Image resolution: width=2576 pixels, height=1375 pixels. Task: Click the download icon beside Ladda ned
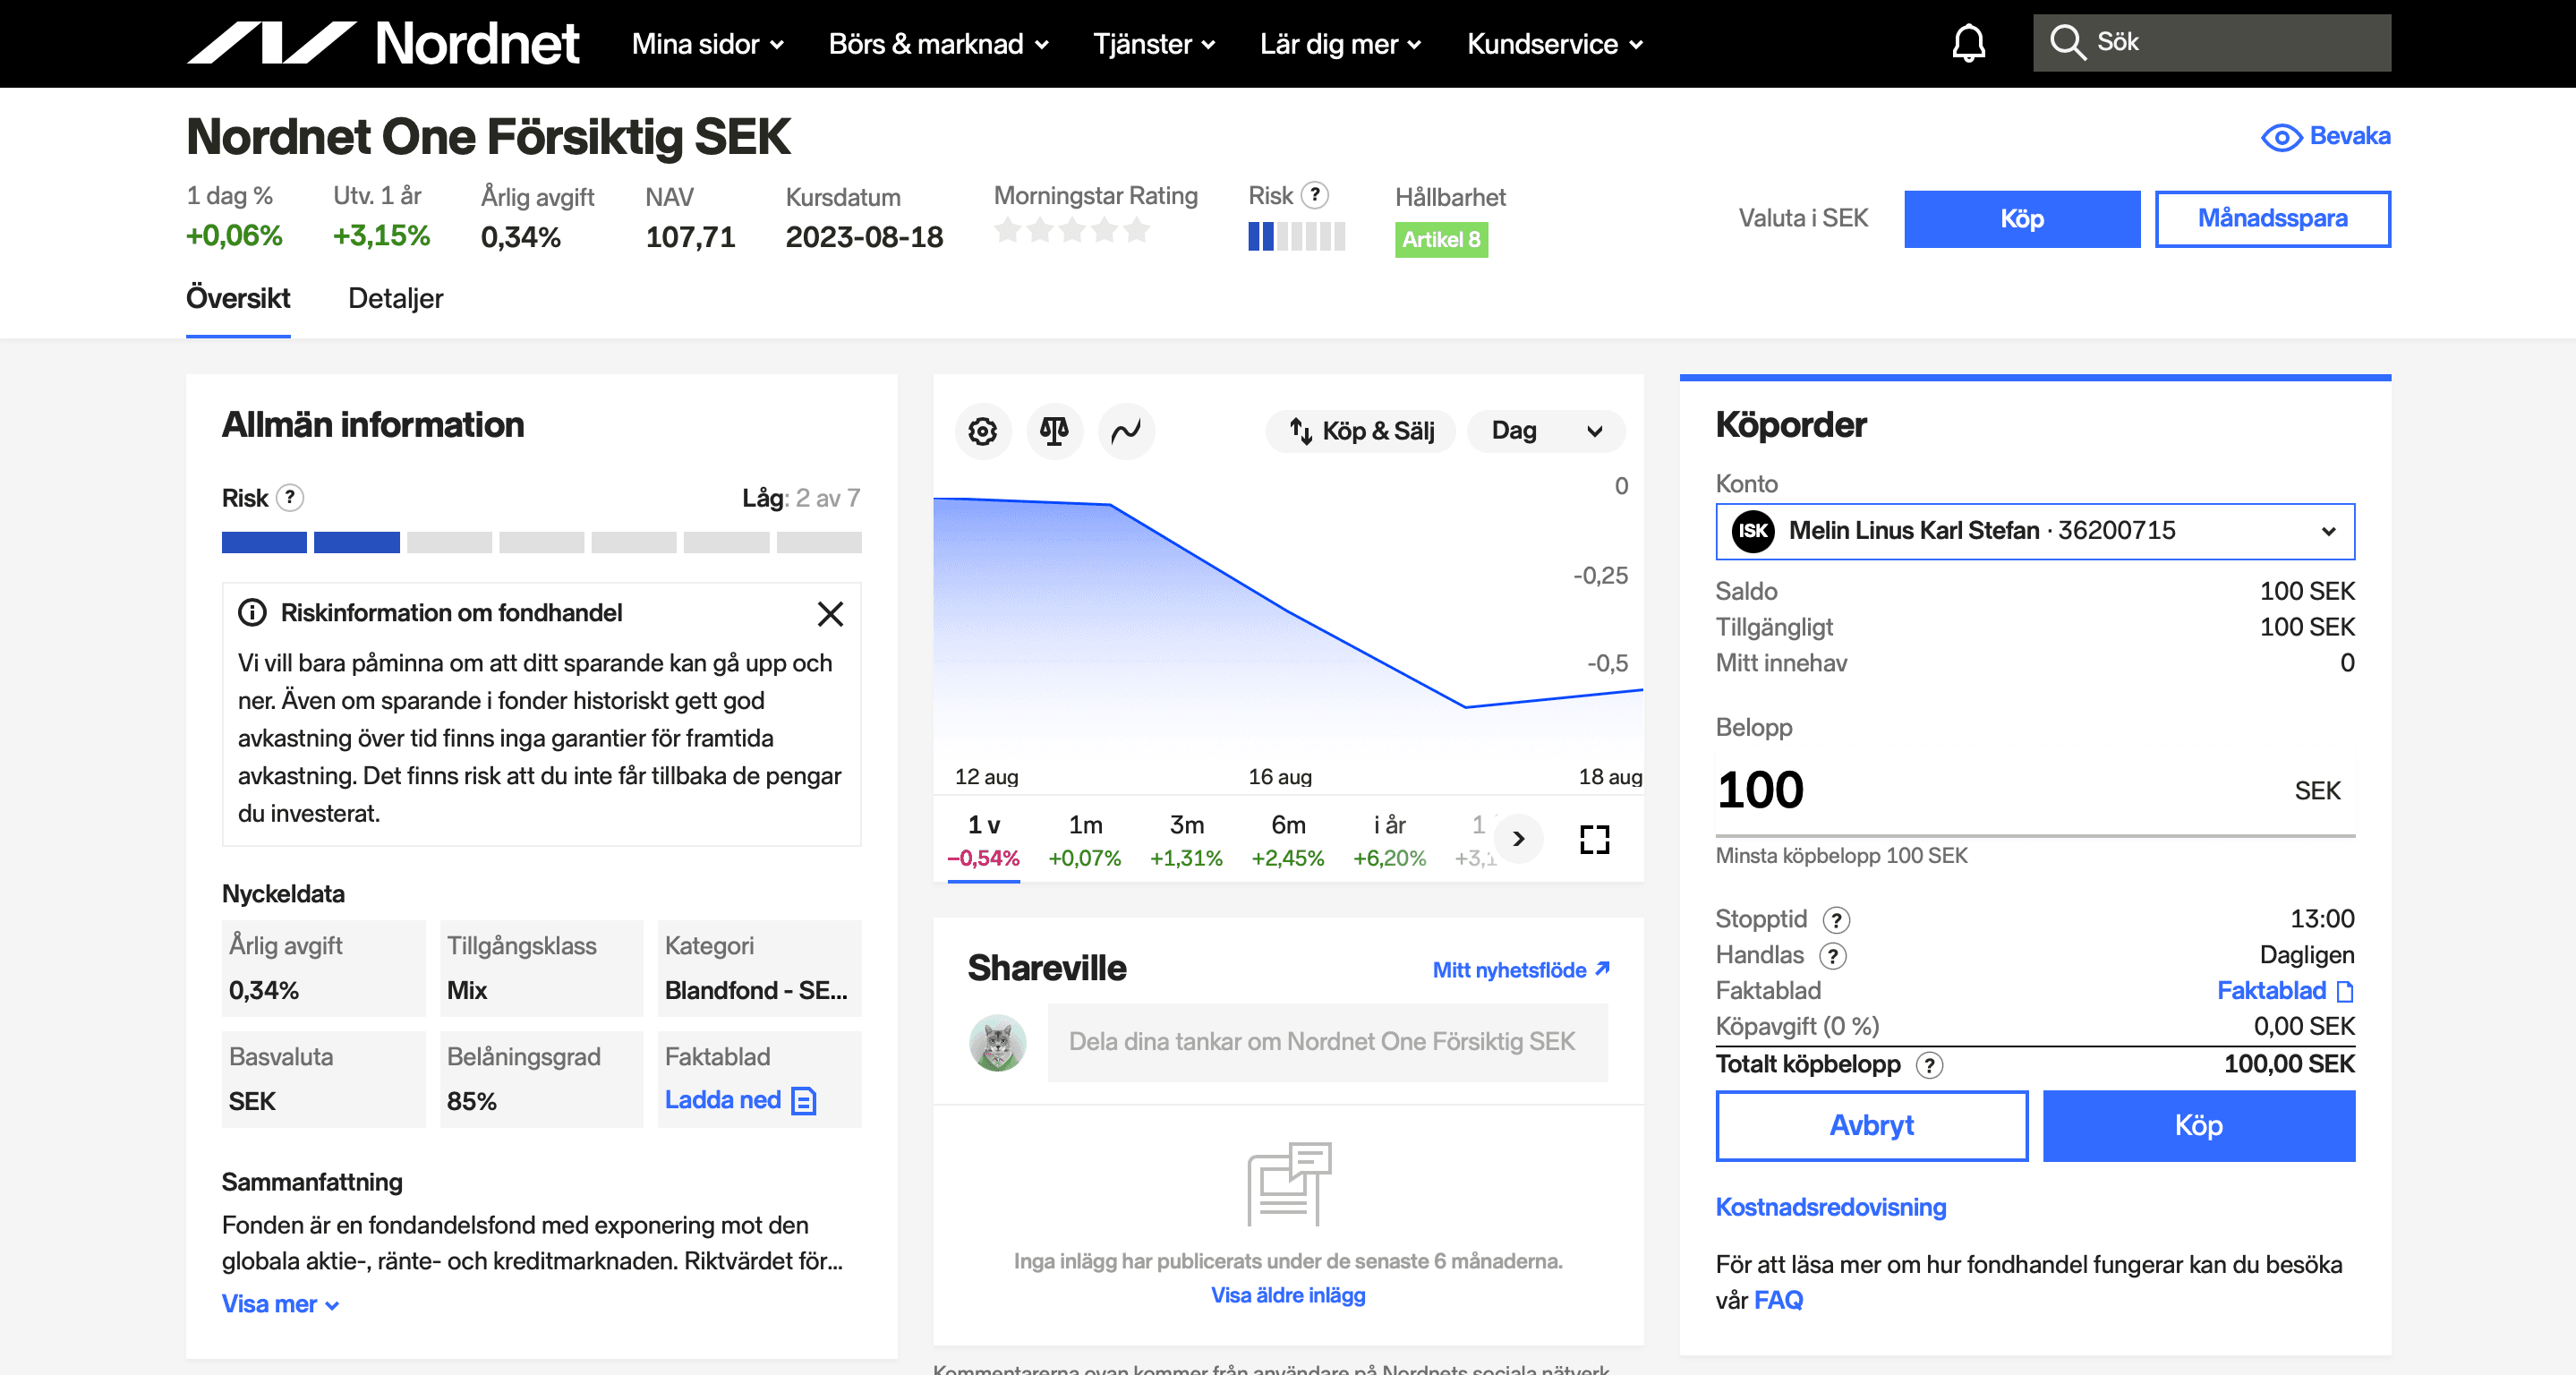[x=804, y=1100]
